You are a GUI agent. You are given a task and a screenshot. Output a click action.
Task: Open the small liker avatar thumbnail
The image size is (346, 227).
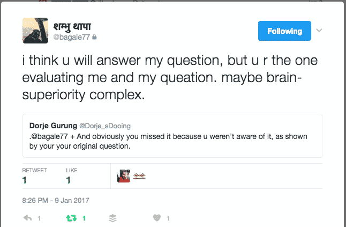pos(124,176)
